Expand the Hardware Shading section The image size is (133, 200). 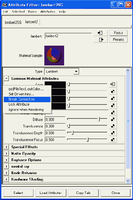point(6,179)
